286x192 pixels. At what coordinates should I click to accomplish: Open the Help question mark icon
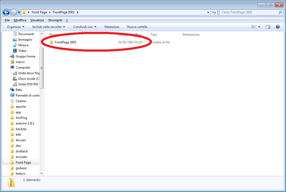(278, 27)
